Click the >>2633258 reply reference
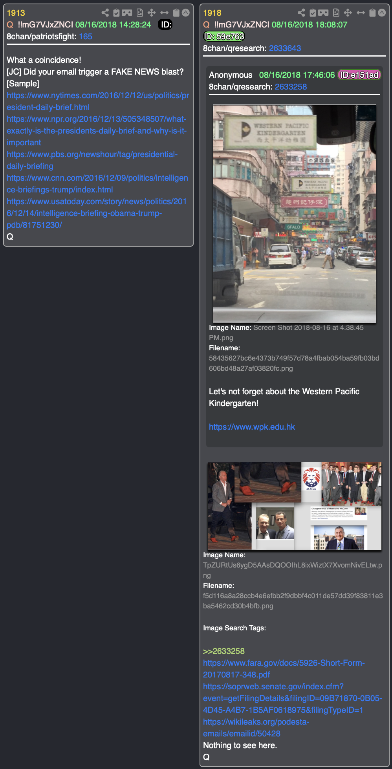This screenshot has height=769, width=392. (x=224, y=651)
